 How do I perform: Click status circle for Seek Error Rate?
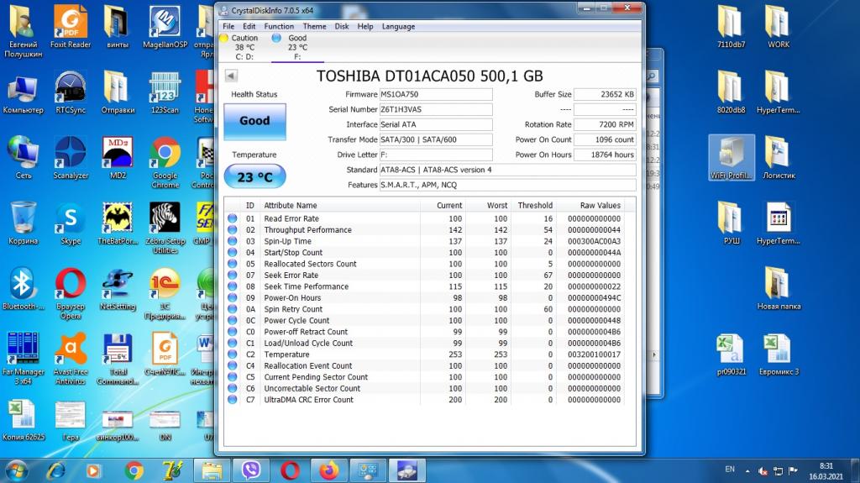click(233, 275)
